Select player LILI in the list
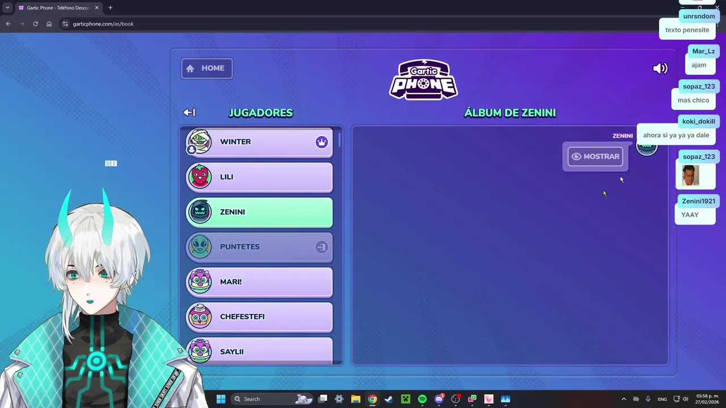 (260, 177)
